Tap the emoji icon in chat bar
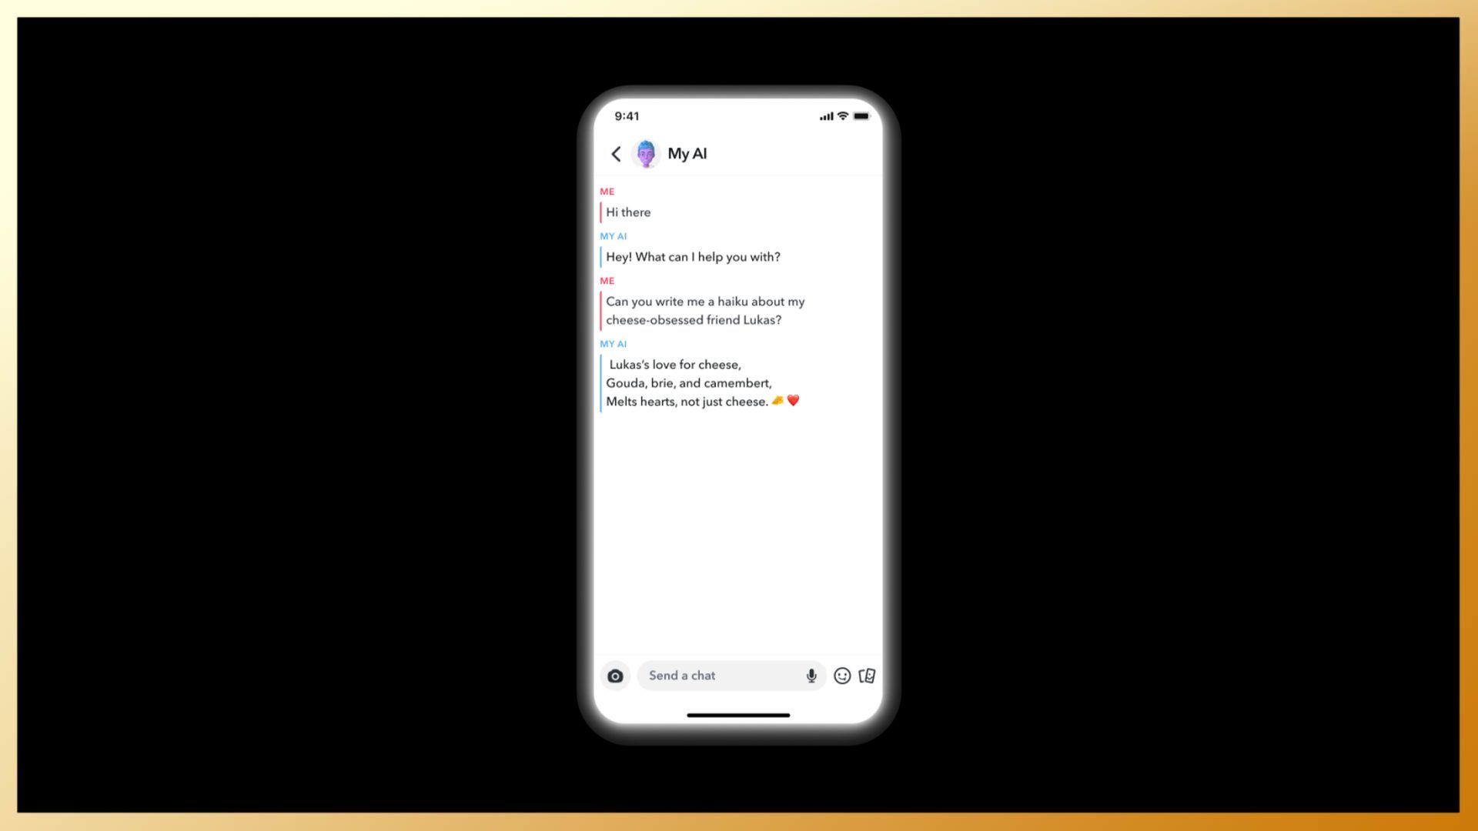Screen dimensions: 1478x831 (841, 675)
